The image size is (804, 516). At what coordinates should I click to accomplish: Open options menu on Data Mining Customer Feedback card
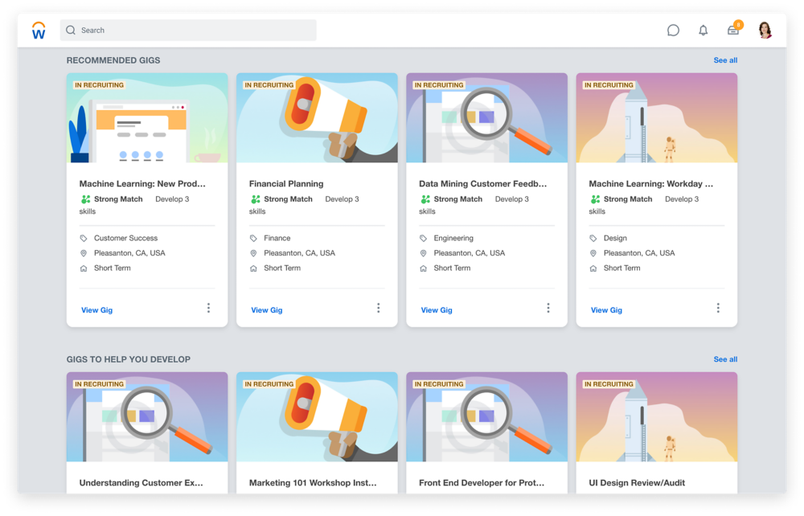point(548,308)
